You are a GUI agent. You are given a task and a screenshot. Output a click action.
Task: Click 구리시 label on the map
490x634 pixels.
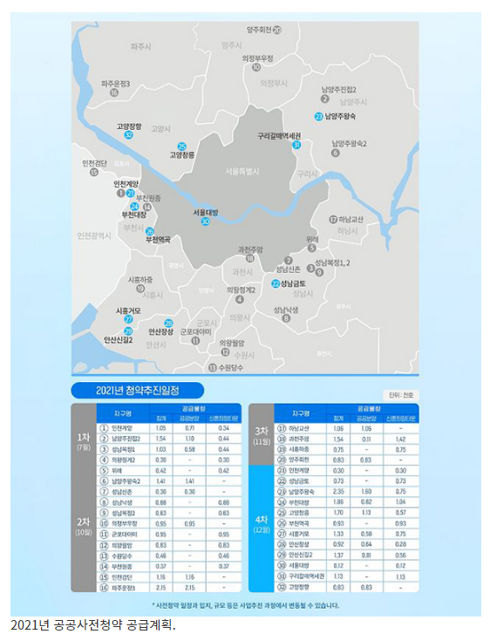(x=307, y=174)
